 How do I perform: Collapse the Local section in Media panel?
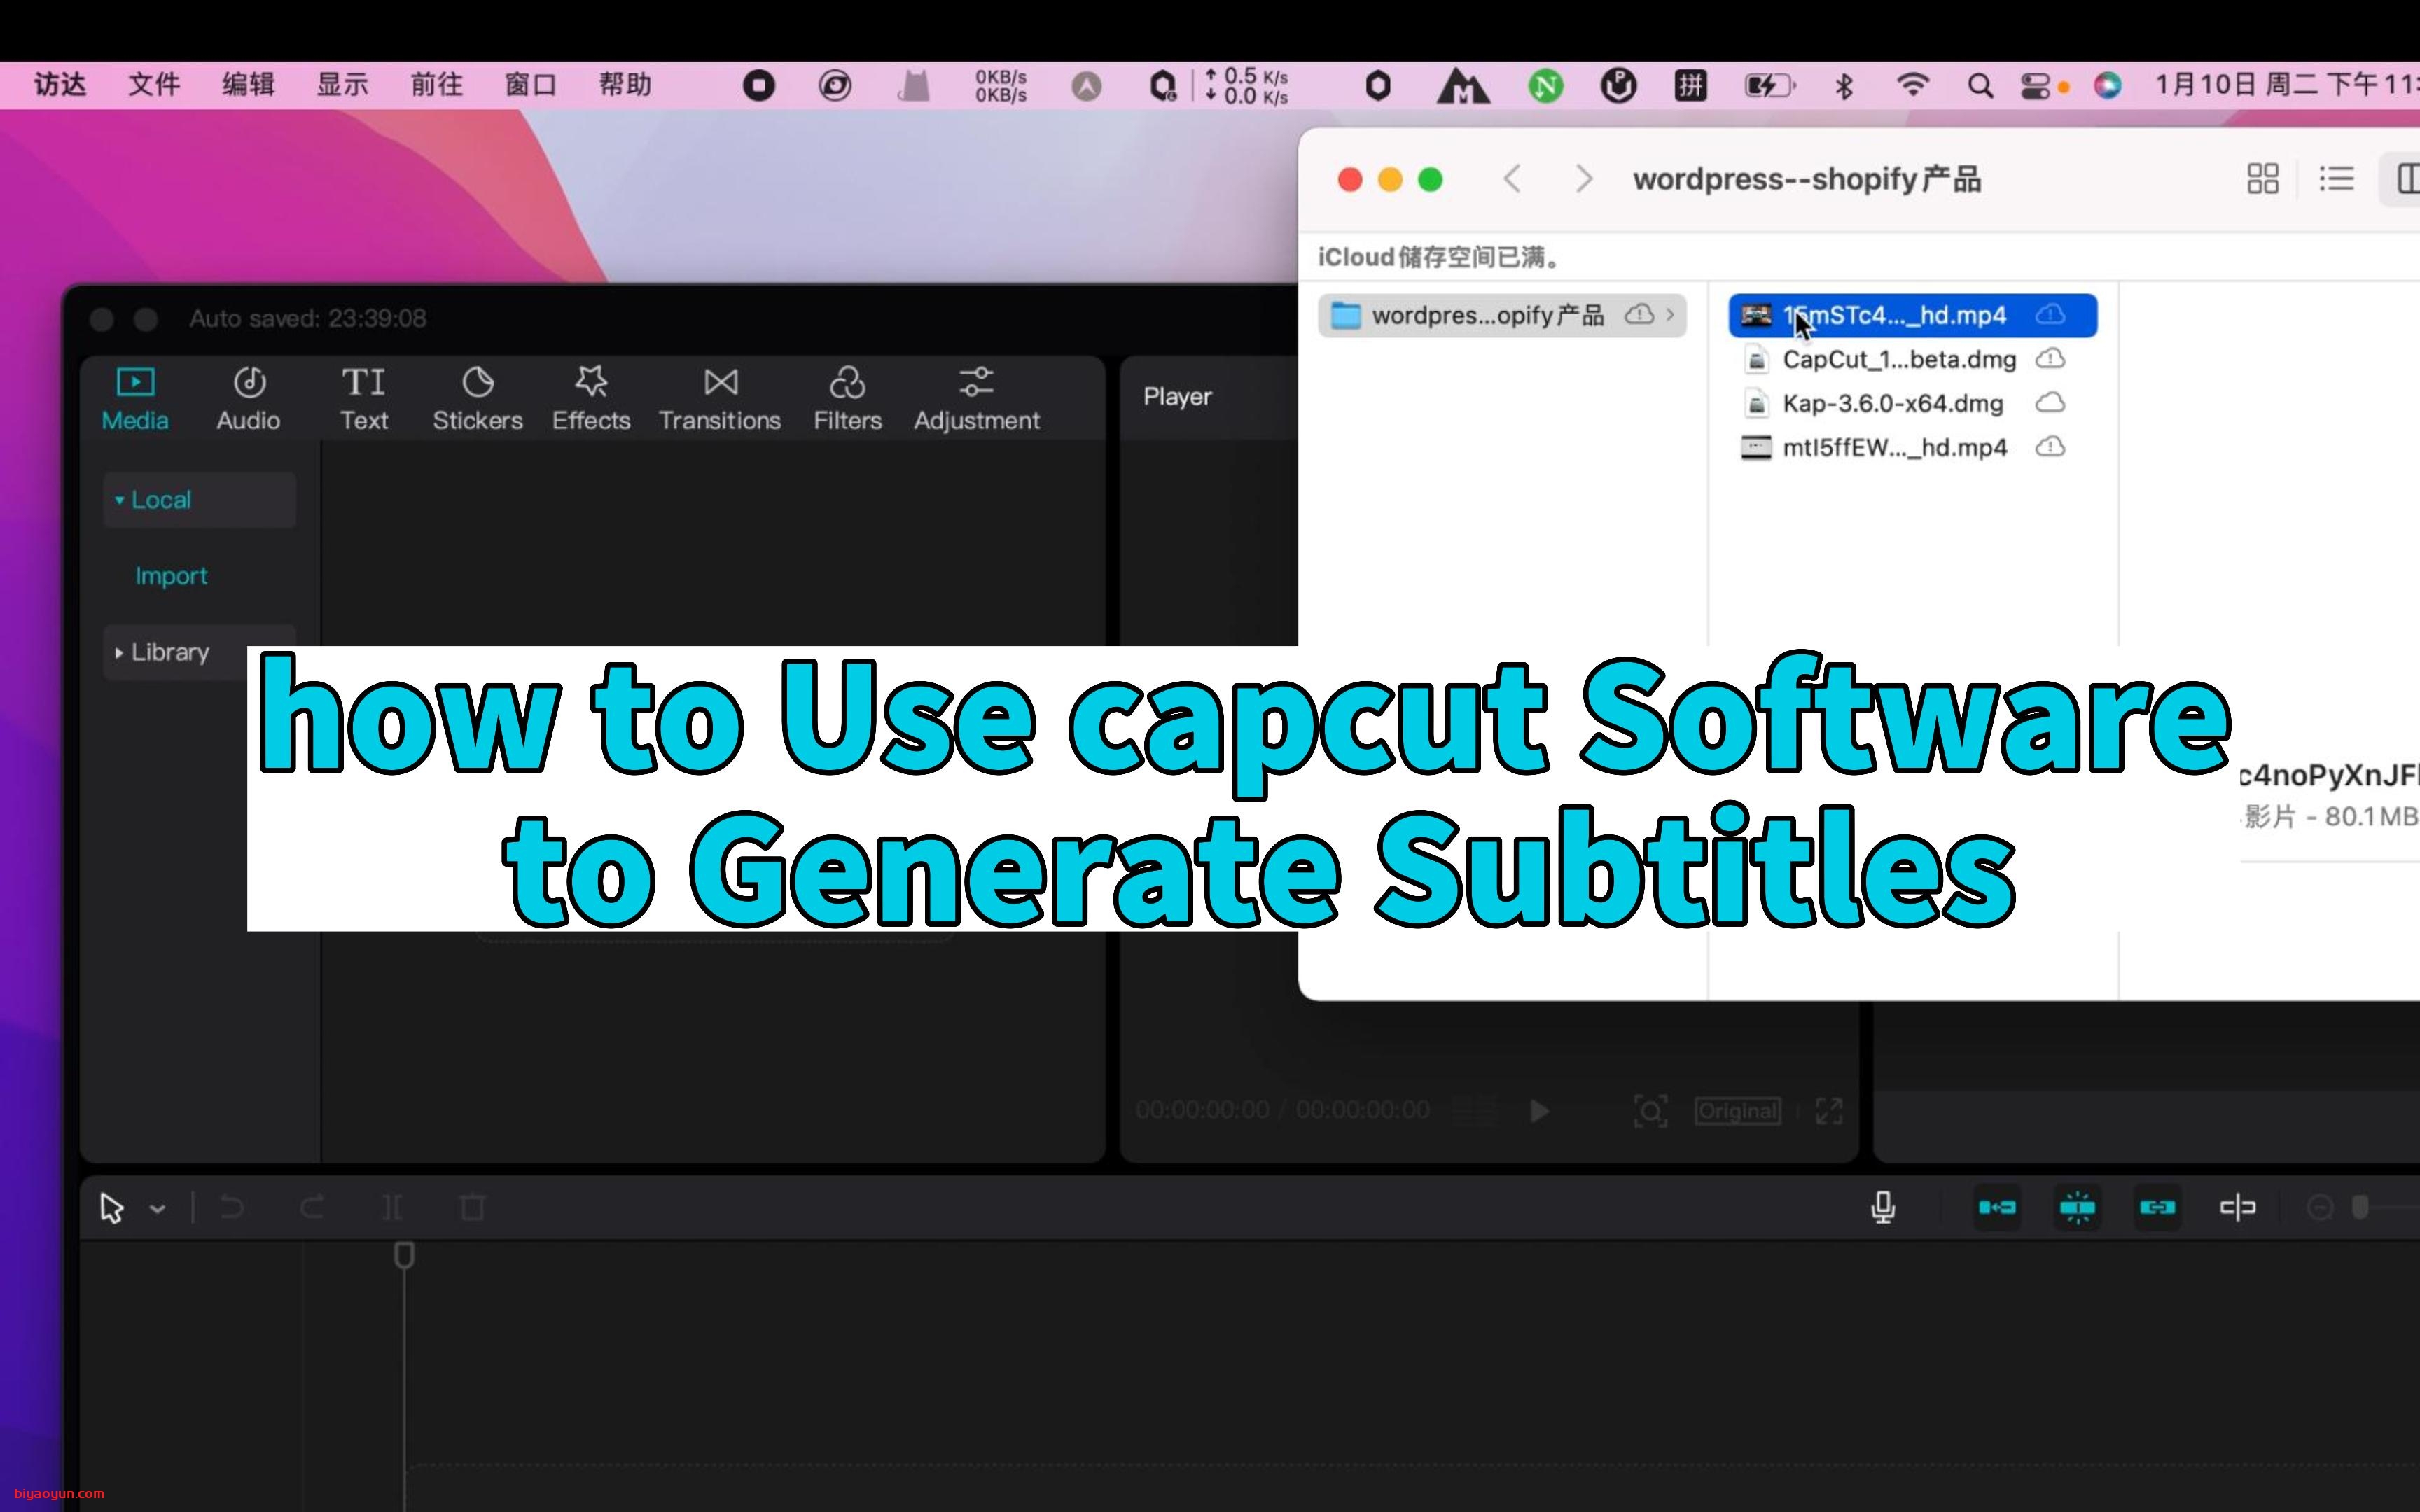[x=119, y=499]
